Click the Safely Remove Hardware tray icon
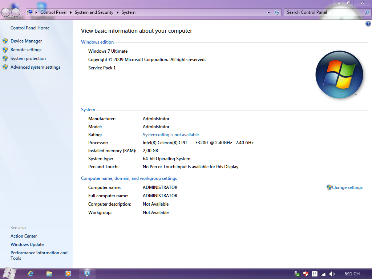 pos(297,274)
